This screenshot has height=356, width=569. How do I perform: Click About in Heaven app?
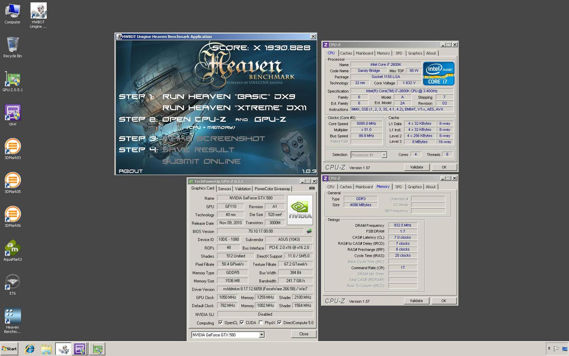pyautogui.click(x=131, y=171)
